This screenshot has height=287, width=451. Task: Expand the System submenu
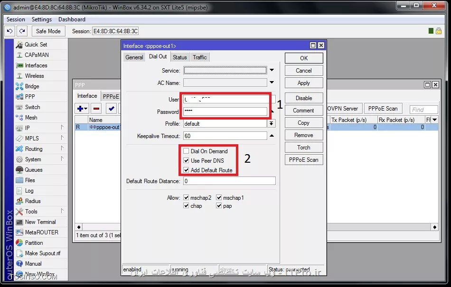point(62,158)
